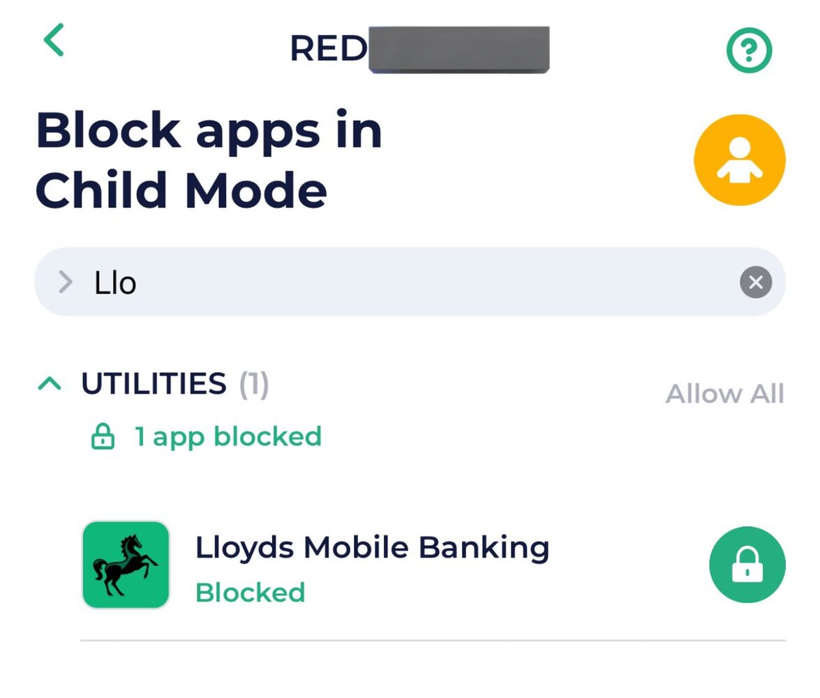Image resolution: width=820 pixels, height=698 pixels.
Task: Click the divider line below Lloyds entry
Action: (433, 639)
